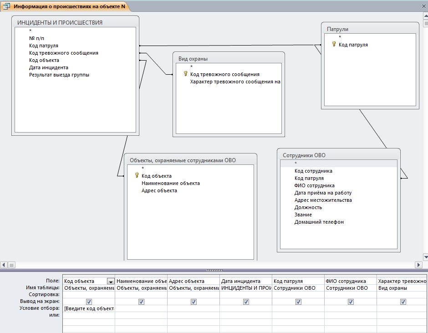The width and height of the screenshot is (428, 333).
Task: Toggle show checkbox for Адрес объекта column
Action: pos(194,302)
